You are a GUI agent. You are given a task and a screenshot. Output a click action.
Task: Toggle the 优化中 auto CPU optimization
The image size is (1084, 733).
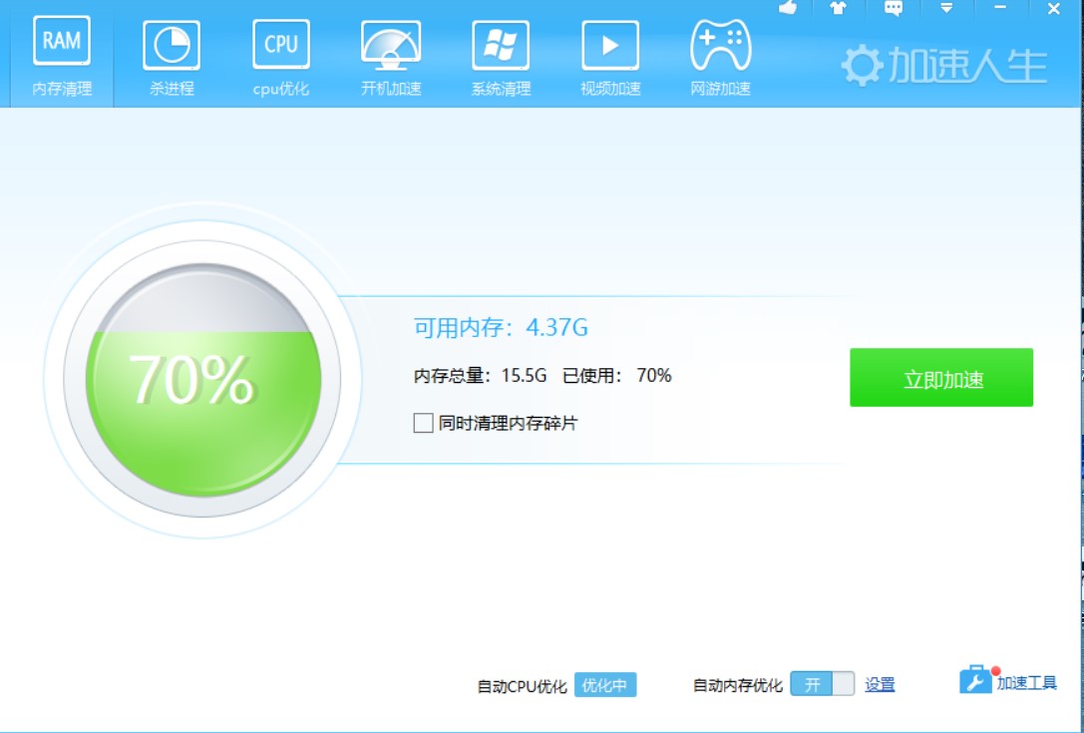click(605, 685)
